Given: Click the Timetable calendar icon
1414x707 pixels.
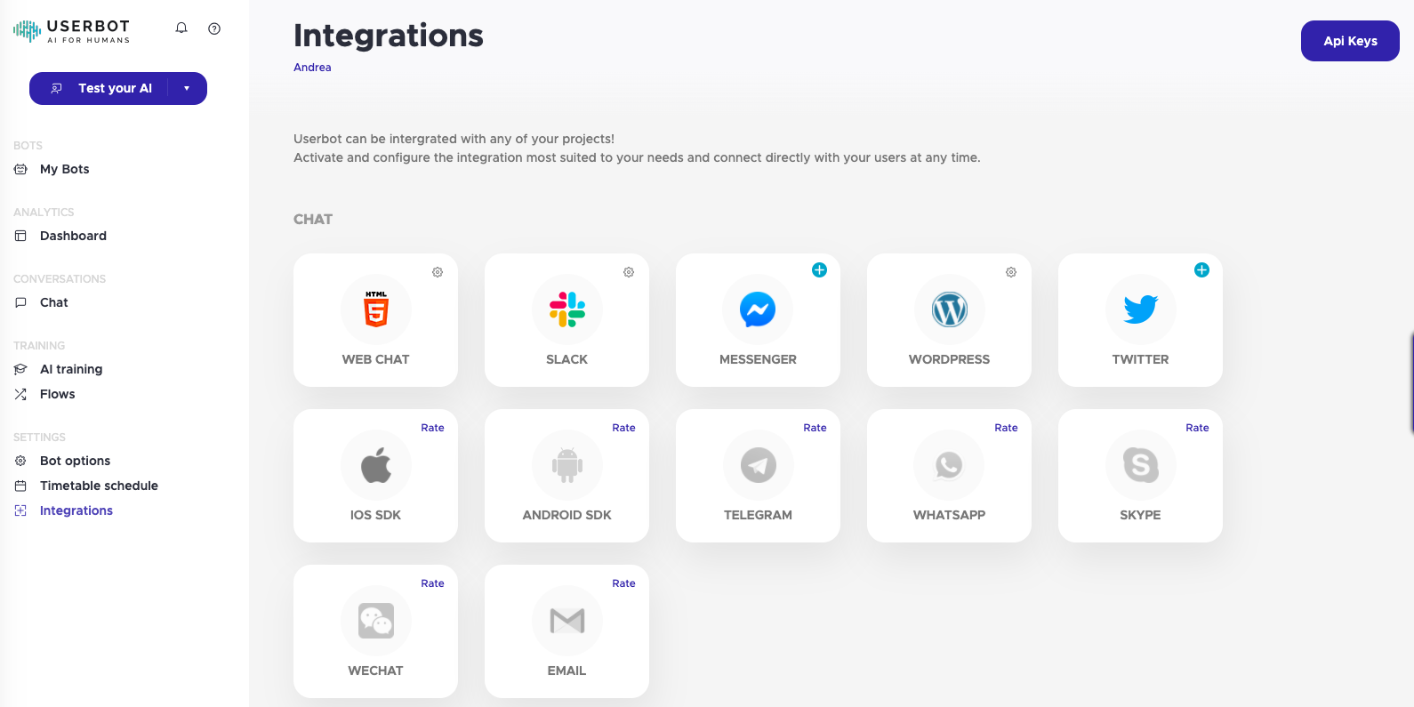Looking at the screenshot, I should (x=20, y=486).
